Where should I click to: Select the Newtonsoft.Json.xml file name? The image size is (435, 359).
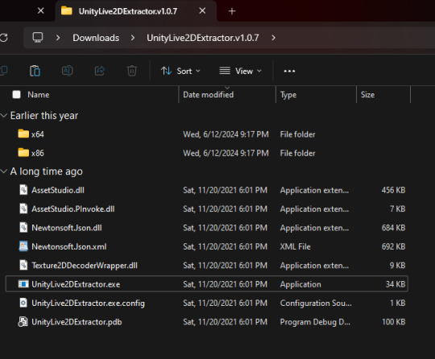69,247
